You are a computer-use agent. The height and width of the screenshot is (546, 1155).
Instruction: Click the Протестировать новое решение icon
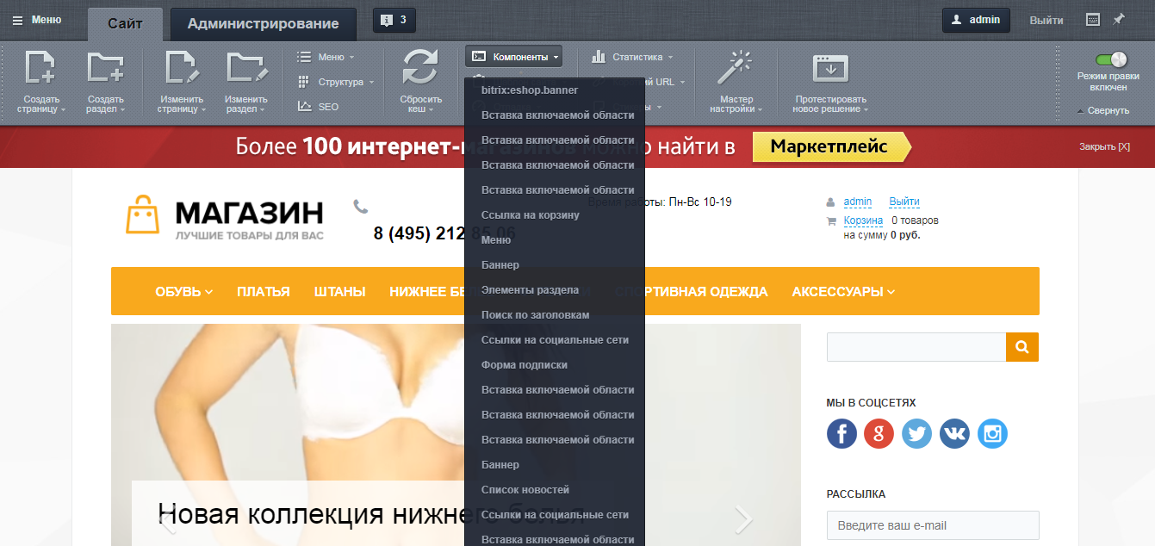pos(829,69)
